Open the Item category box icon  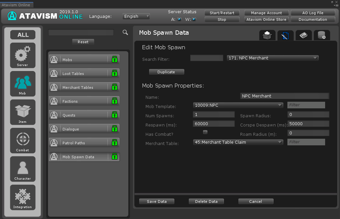[x=22, y=112]
